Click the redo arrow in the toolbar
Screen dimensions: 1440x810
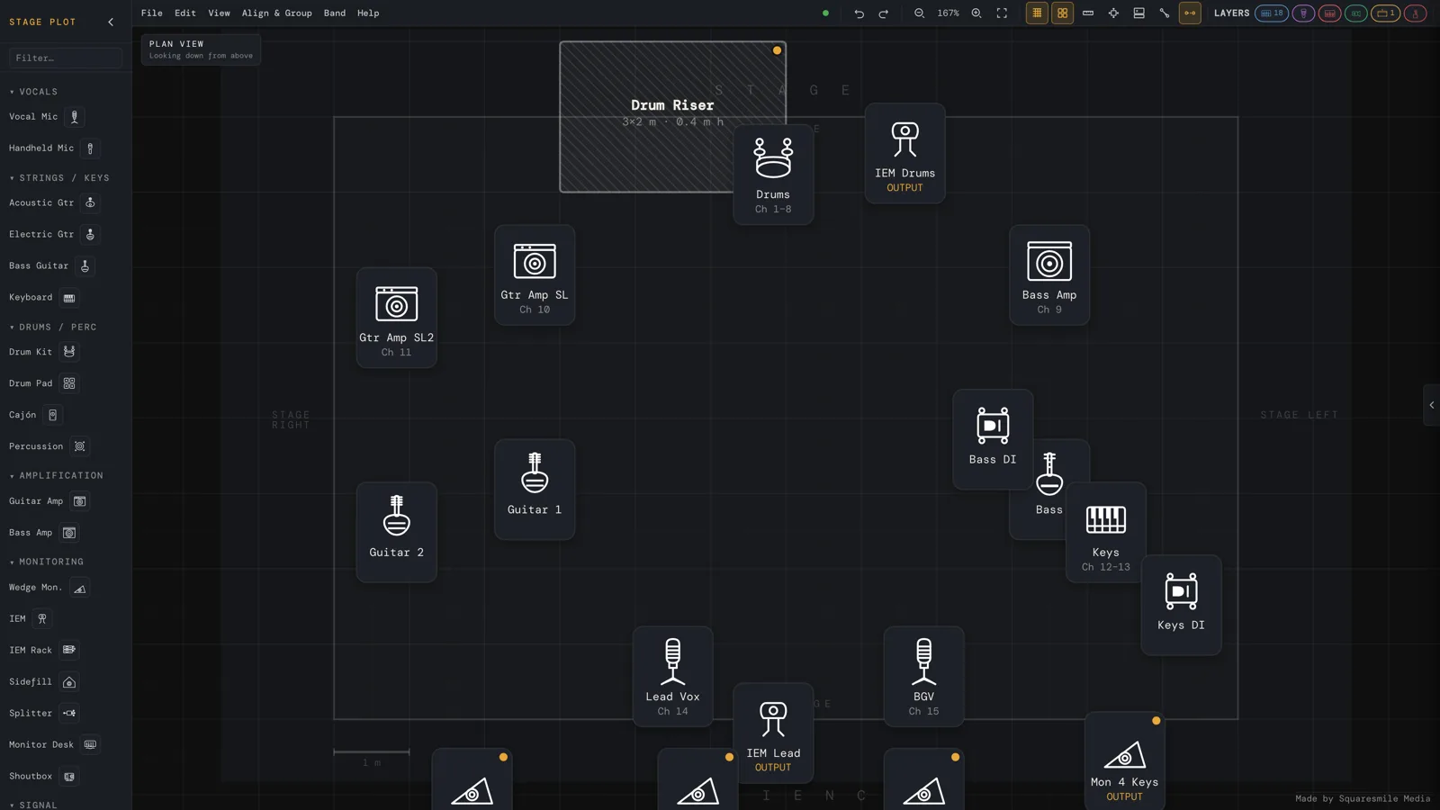coord(884,13)
